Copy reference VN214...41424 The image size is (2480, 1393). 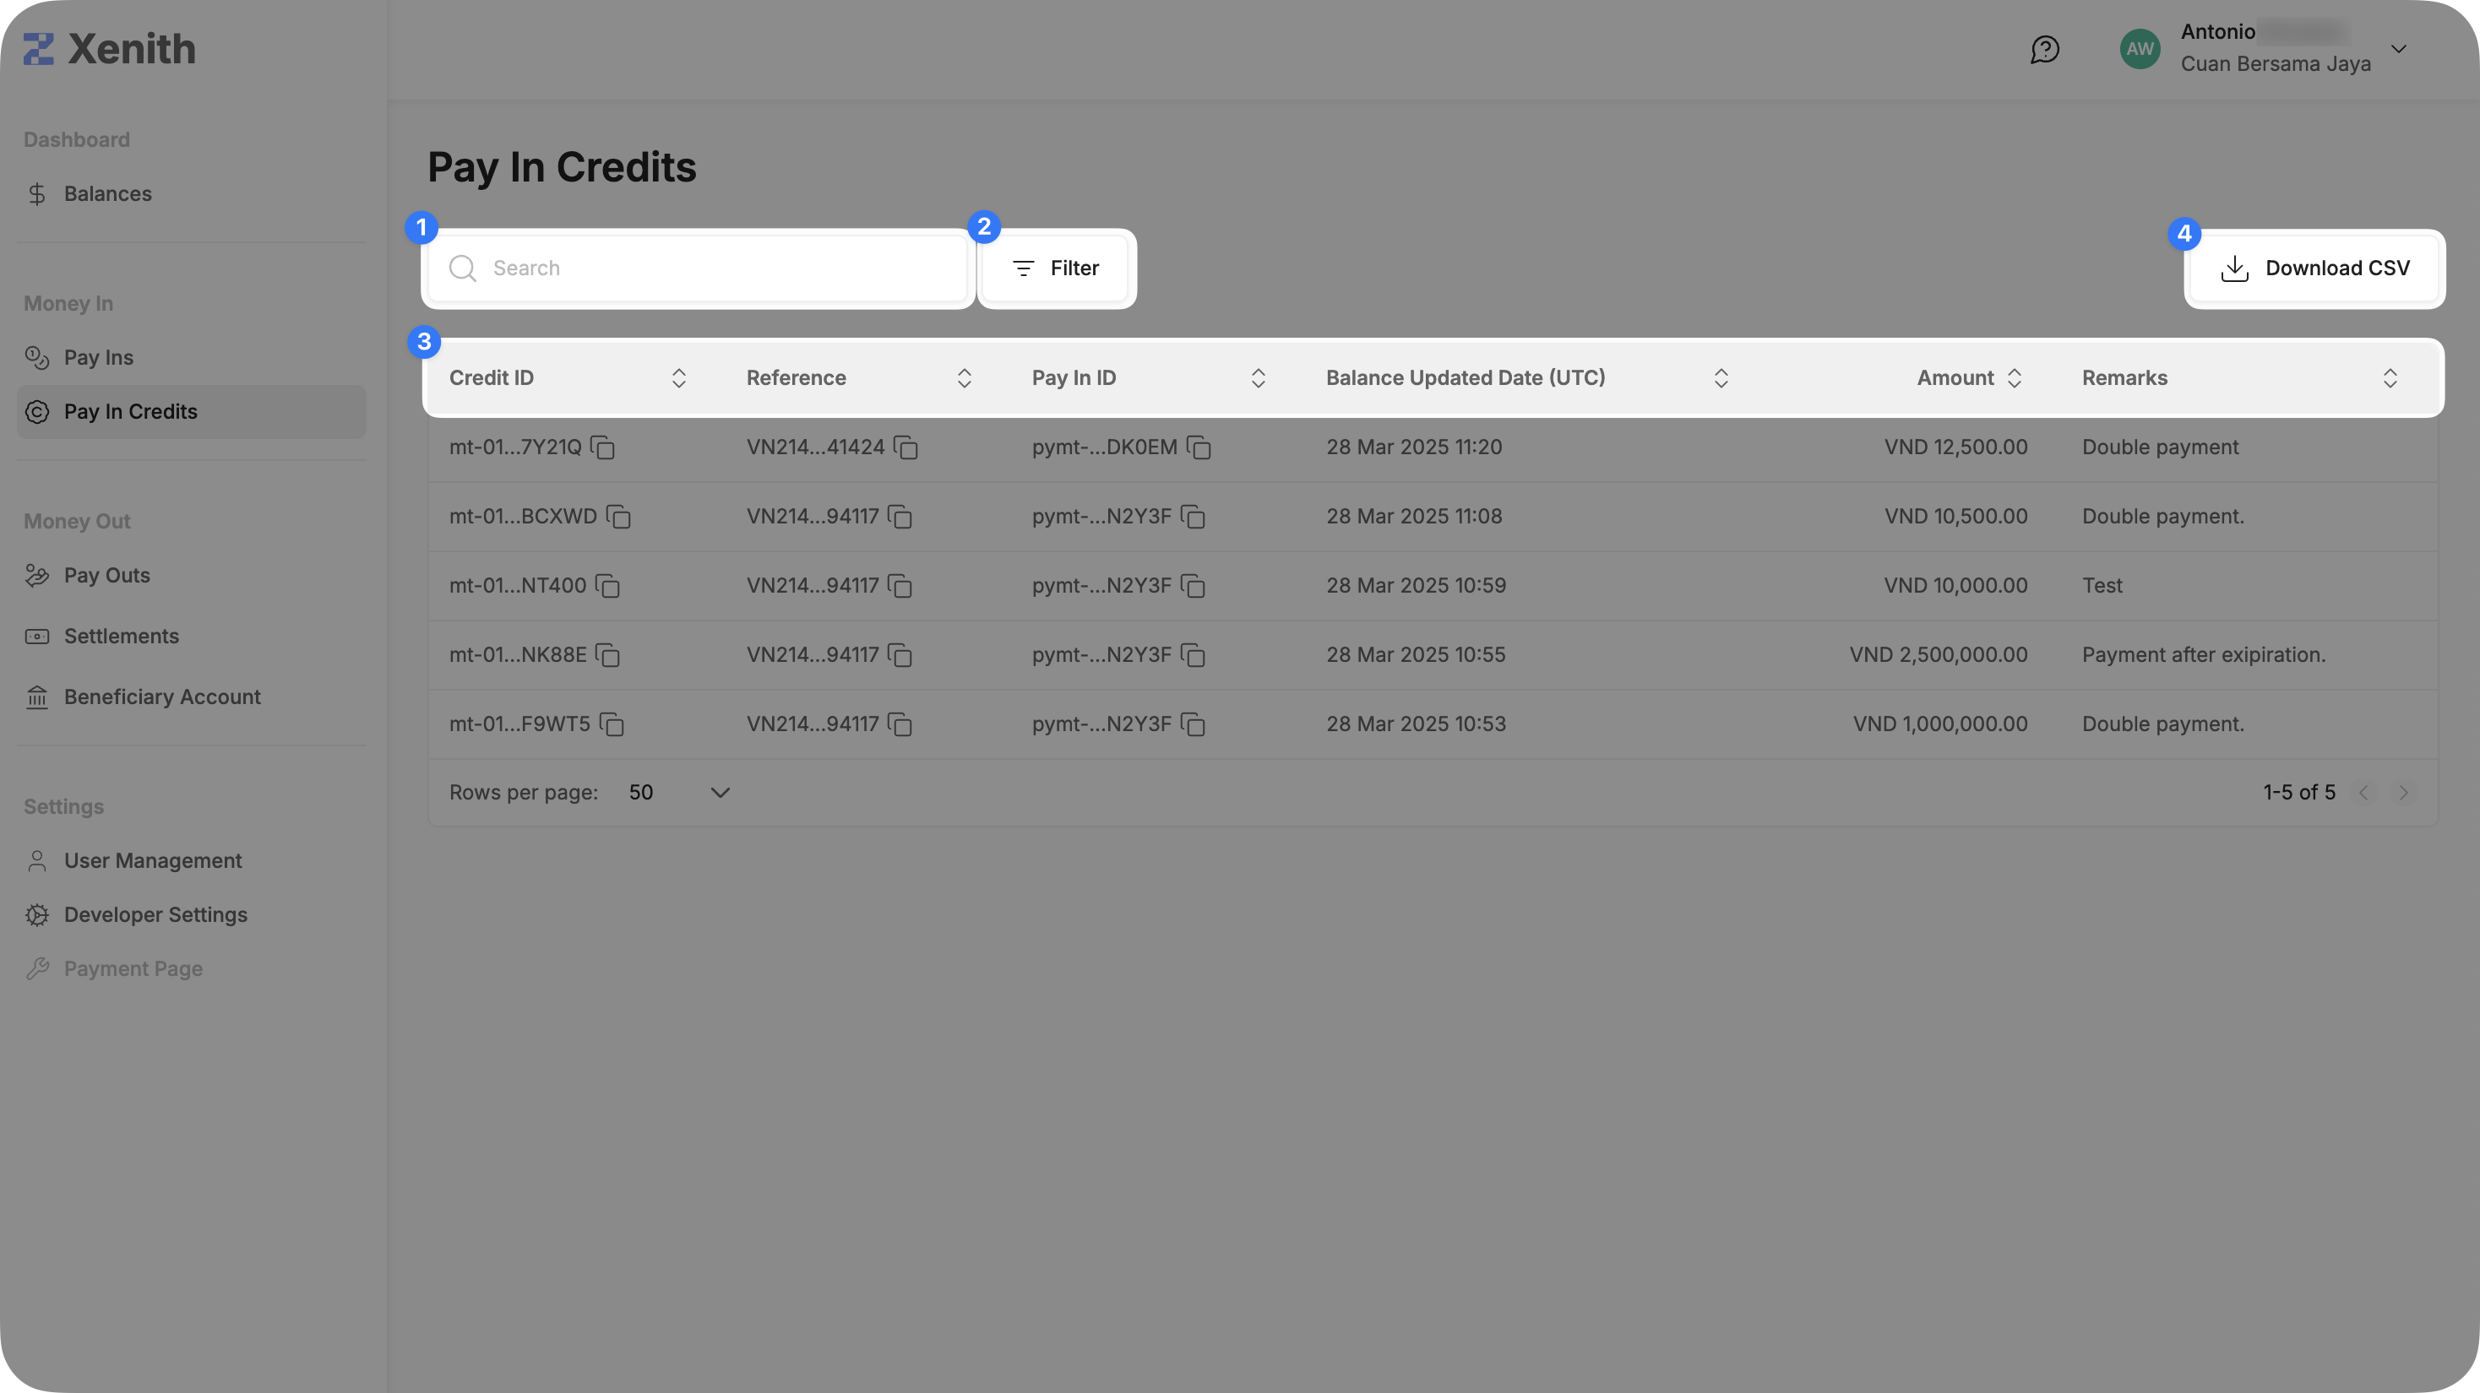click(x=905, y=447)
